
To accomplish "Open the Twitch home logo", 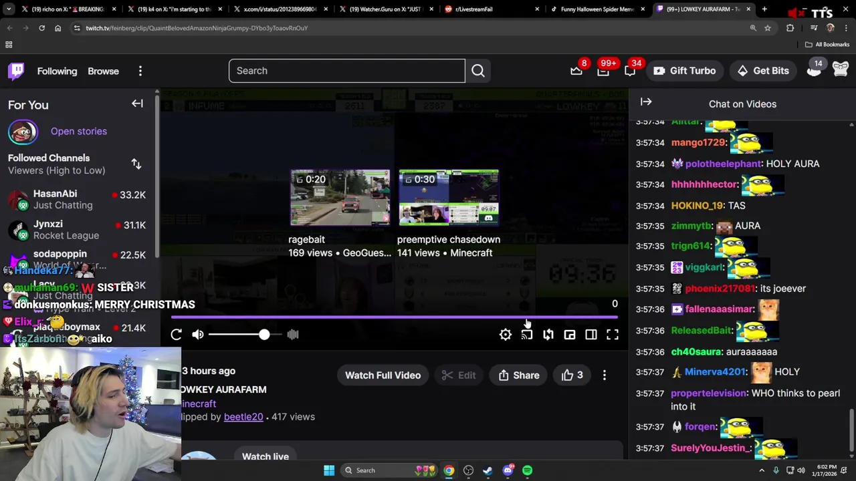I will 16,71.
